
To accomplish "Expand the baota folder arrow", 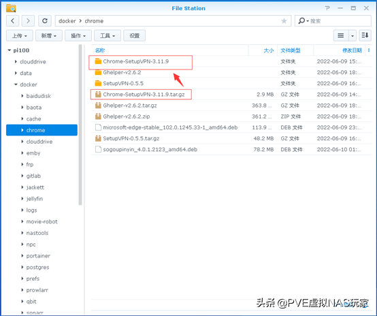I will point(22,108).
